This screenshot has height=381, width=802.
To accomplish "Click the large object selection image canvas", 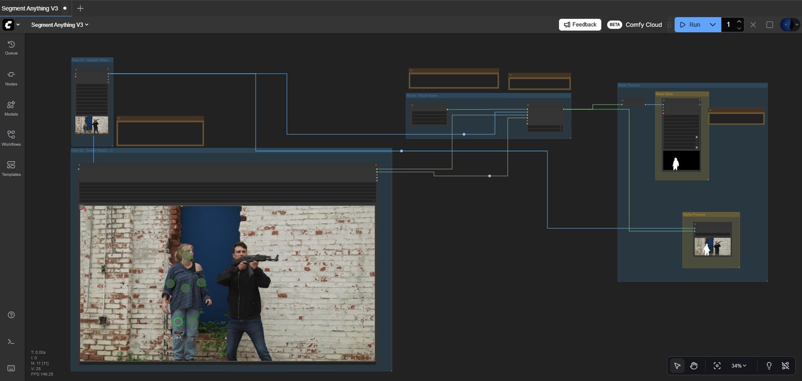I will click(227, 283).
